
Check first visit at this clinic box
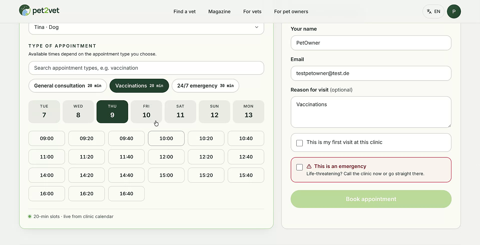coord(299,143)
